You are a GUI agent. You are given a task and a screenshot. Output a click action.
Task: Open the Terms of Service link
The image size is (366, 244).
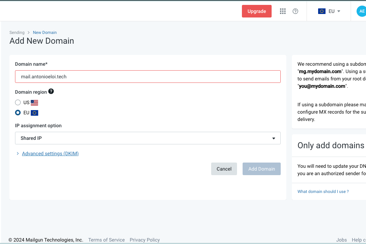[x=106, y=240]
